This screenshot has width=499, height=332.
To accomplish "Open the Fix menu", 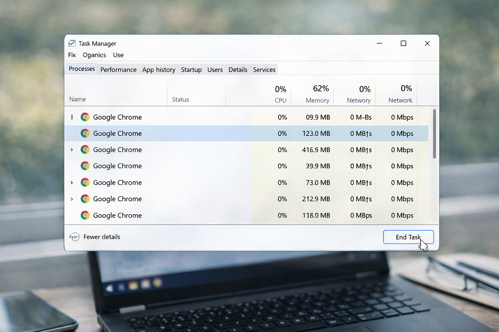I will coord(72,55).
